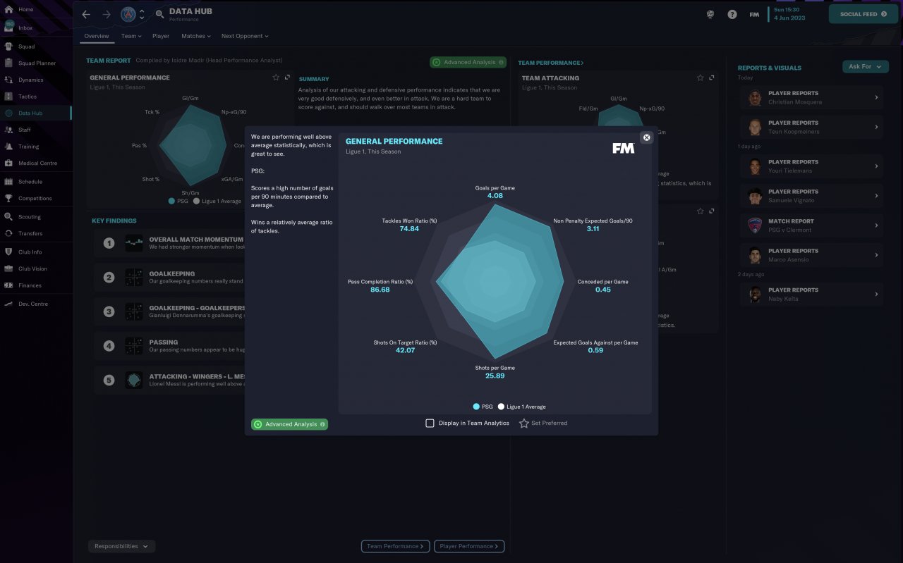Open the help question mark icon
Screen dimensions: 903x563
(732, 14)
